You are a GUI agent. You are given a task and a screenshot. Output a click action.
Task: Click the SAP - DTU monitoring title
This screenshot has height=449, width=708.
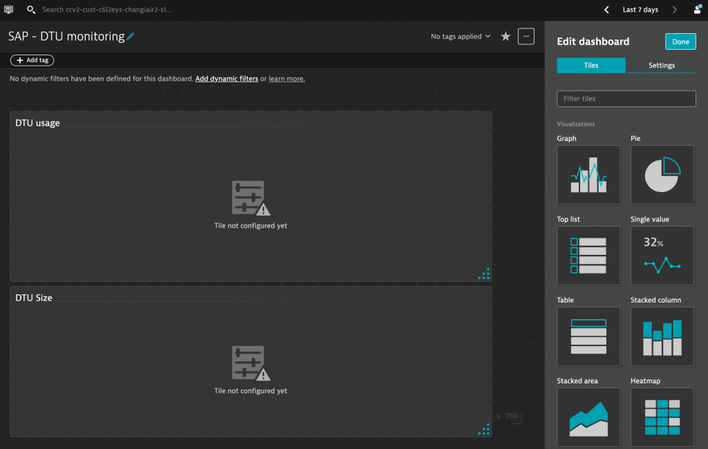(x=66, y=37)
